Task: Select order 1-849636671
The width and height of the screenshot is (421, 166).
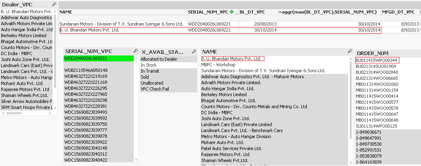Action: (388, 132)
